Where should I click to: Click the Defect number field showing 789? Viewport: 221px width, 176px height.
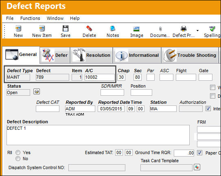[x=53, y=77]
